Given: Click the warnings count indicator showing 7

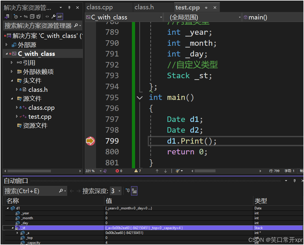Looking at the screenshot, I should pos(138,171).
